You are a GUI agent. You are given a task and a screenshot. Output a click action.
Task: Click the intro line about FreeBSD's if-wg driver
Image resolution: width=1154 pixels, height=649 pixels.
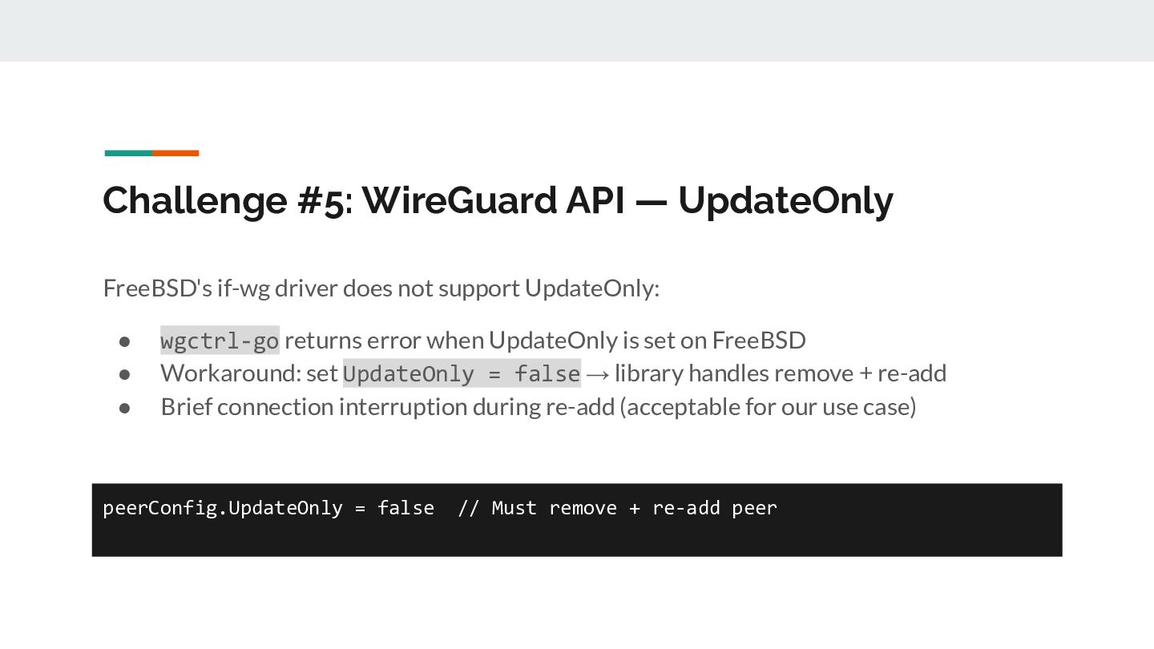click(x=381, y=288)
